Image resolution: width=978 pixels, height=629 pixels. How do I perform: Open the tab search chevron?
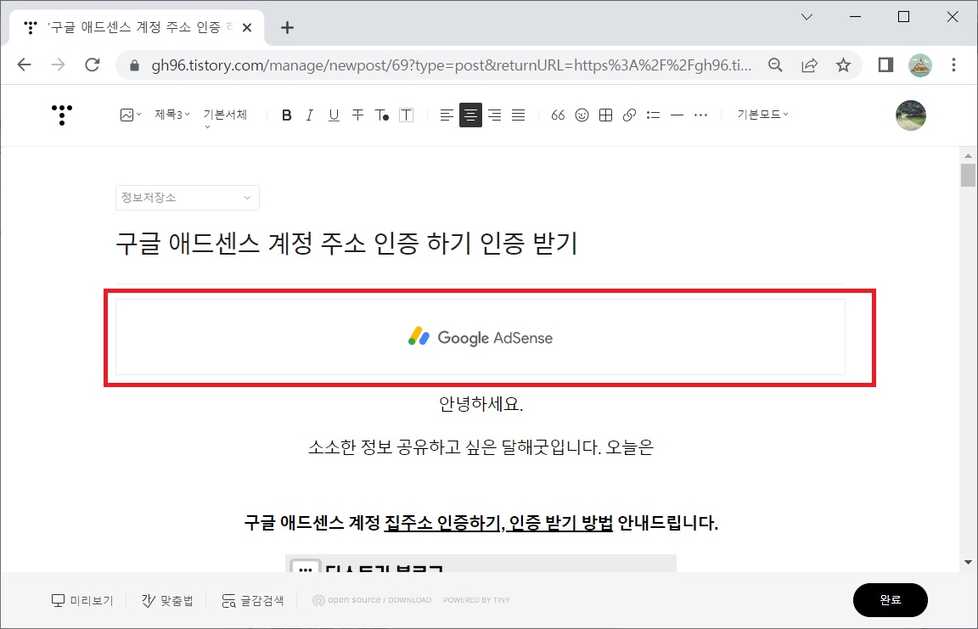(807, 17)
